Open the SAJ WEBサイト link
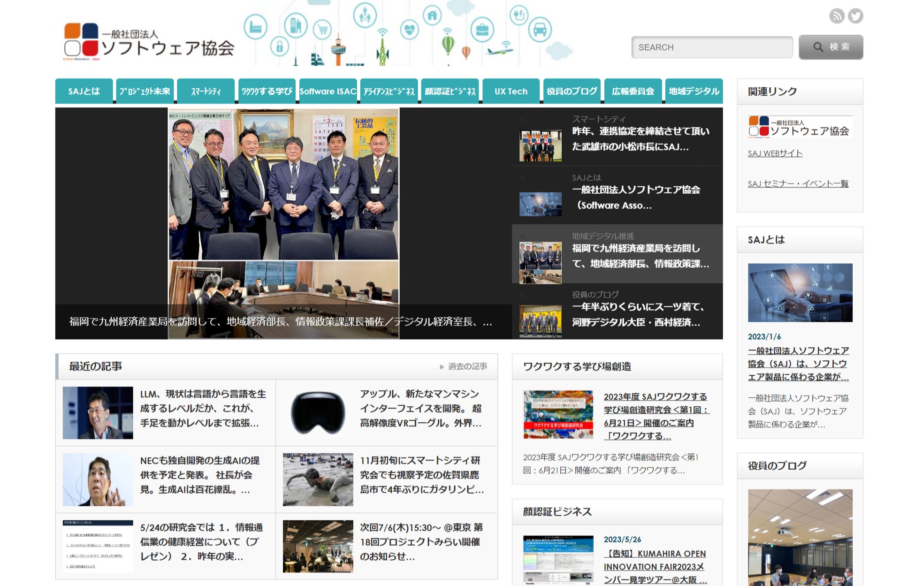Viewport: 915px width, 586px height. 775,153
